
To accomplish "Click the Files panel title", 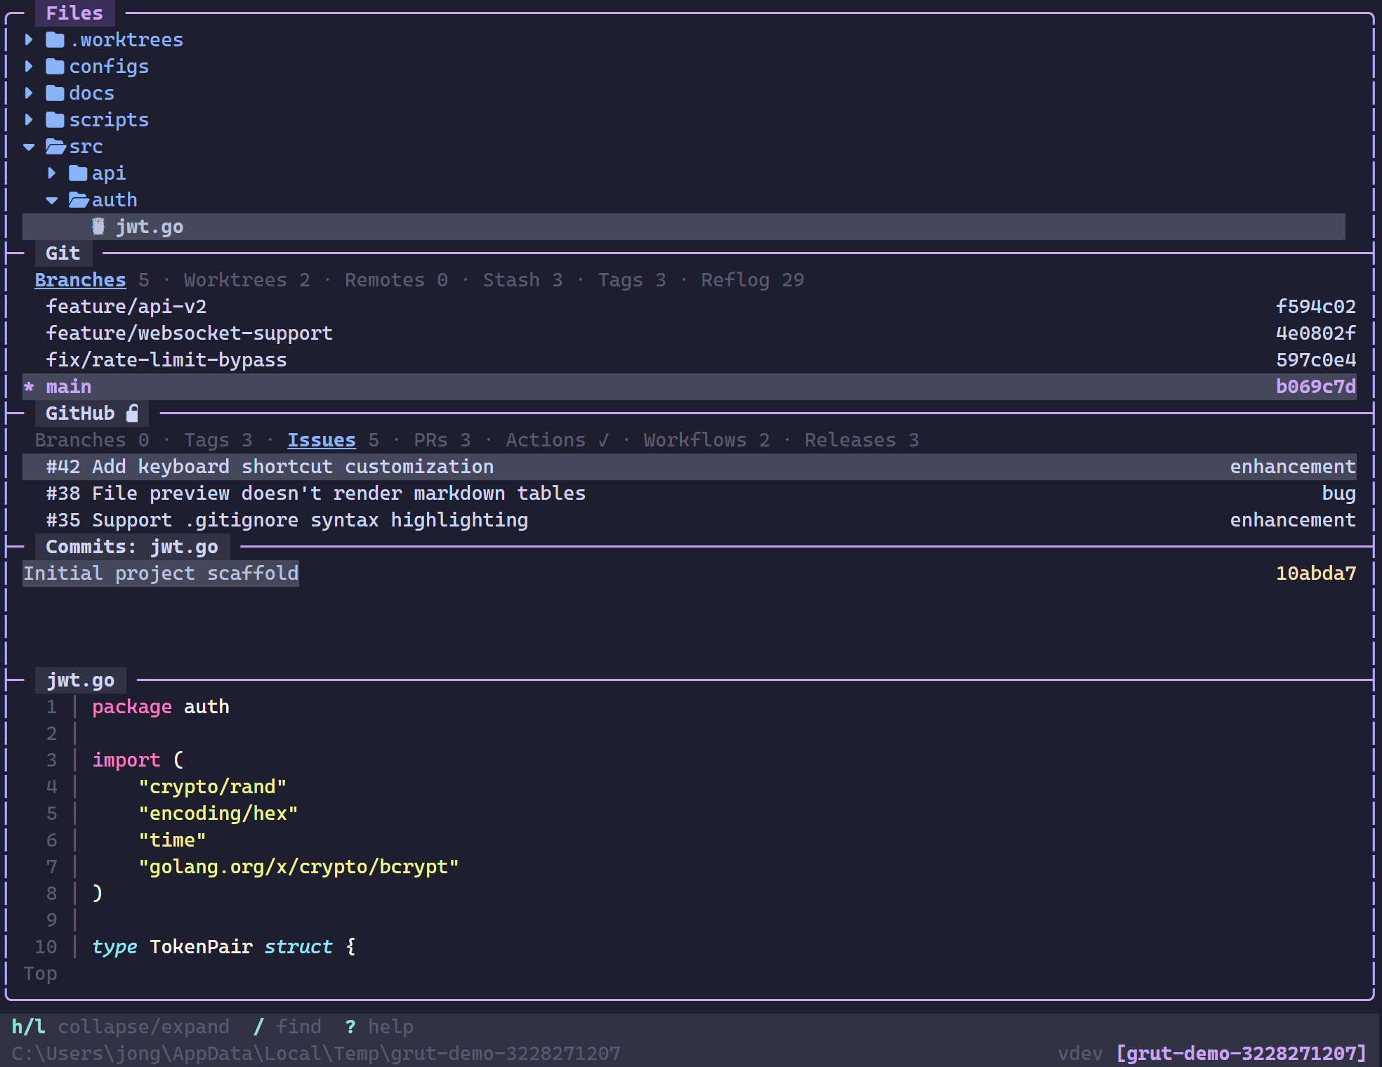I will (74, 13).
